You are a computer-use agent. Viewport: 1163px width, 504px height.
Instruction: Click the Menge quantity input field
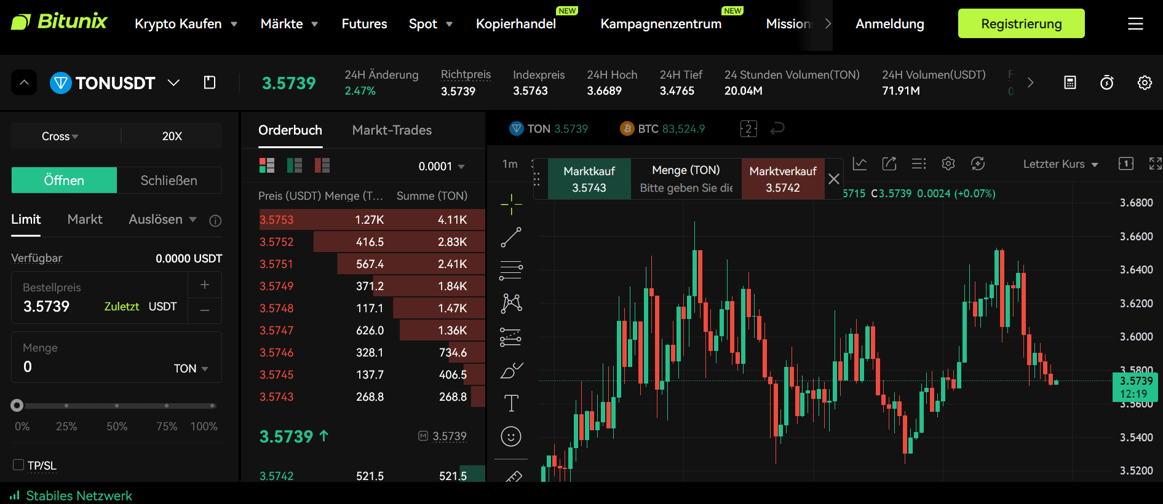[92, 367]
